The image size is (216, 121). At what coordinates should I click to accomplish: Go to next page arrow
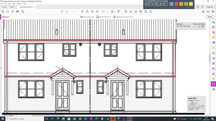point(67,12)
